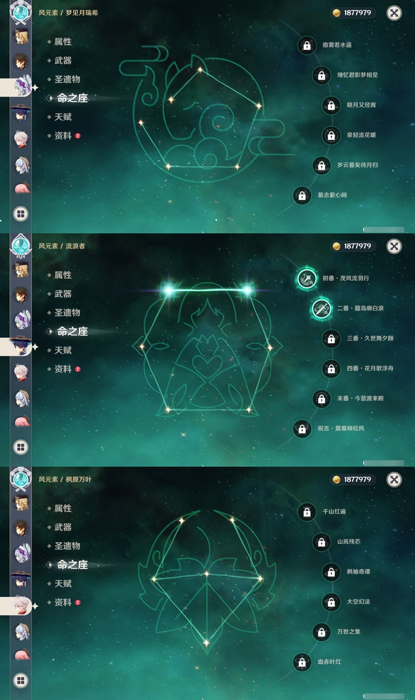
Task: Tap the lock icon beside 祝言·霞幕倾松风
Action: pos(302,429)
